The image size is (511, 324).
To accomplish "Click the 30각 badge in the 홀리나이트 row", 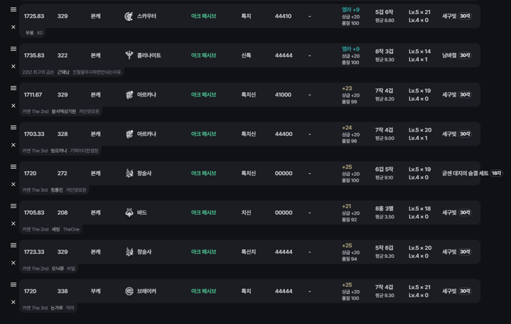I will [465, 56].
